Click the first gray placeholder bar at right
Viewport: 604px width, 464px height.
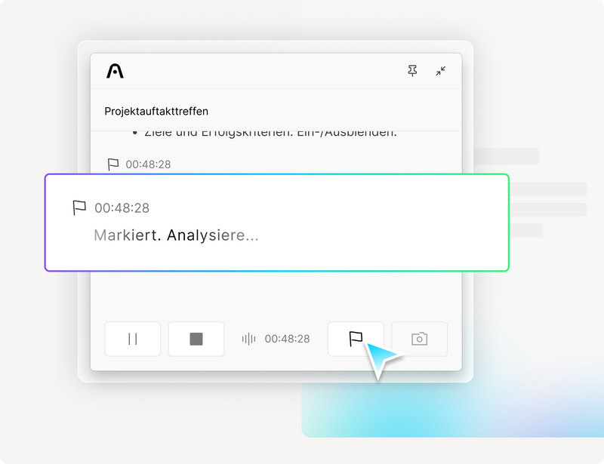click(x=506, y=156)
